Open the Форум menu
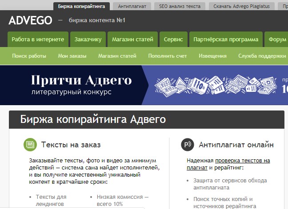Screen dimensions: 288x209 [277, 39]
